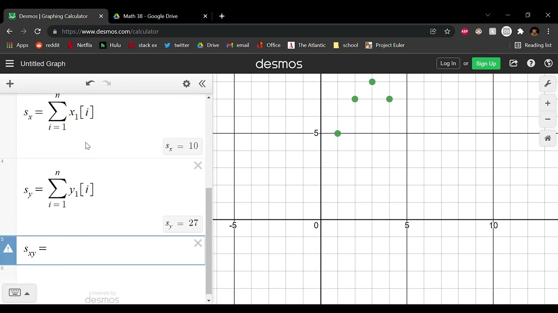The image size is (558, 313).
Task: Open The Atlantic bookmark
Action: 307,45
